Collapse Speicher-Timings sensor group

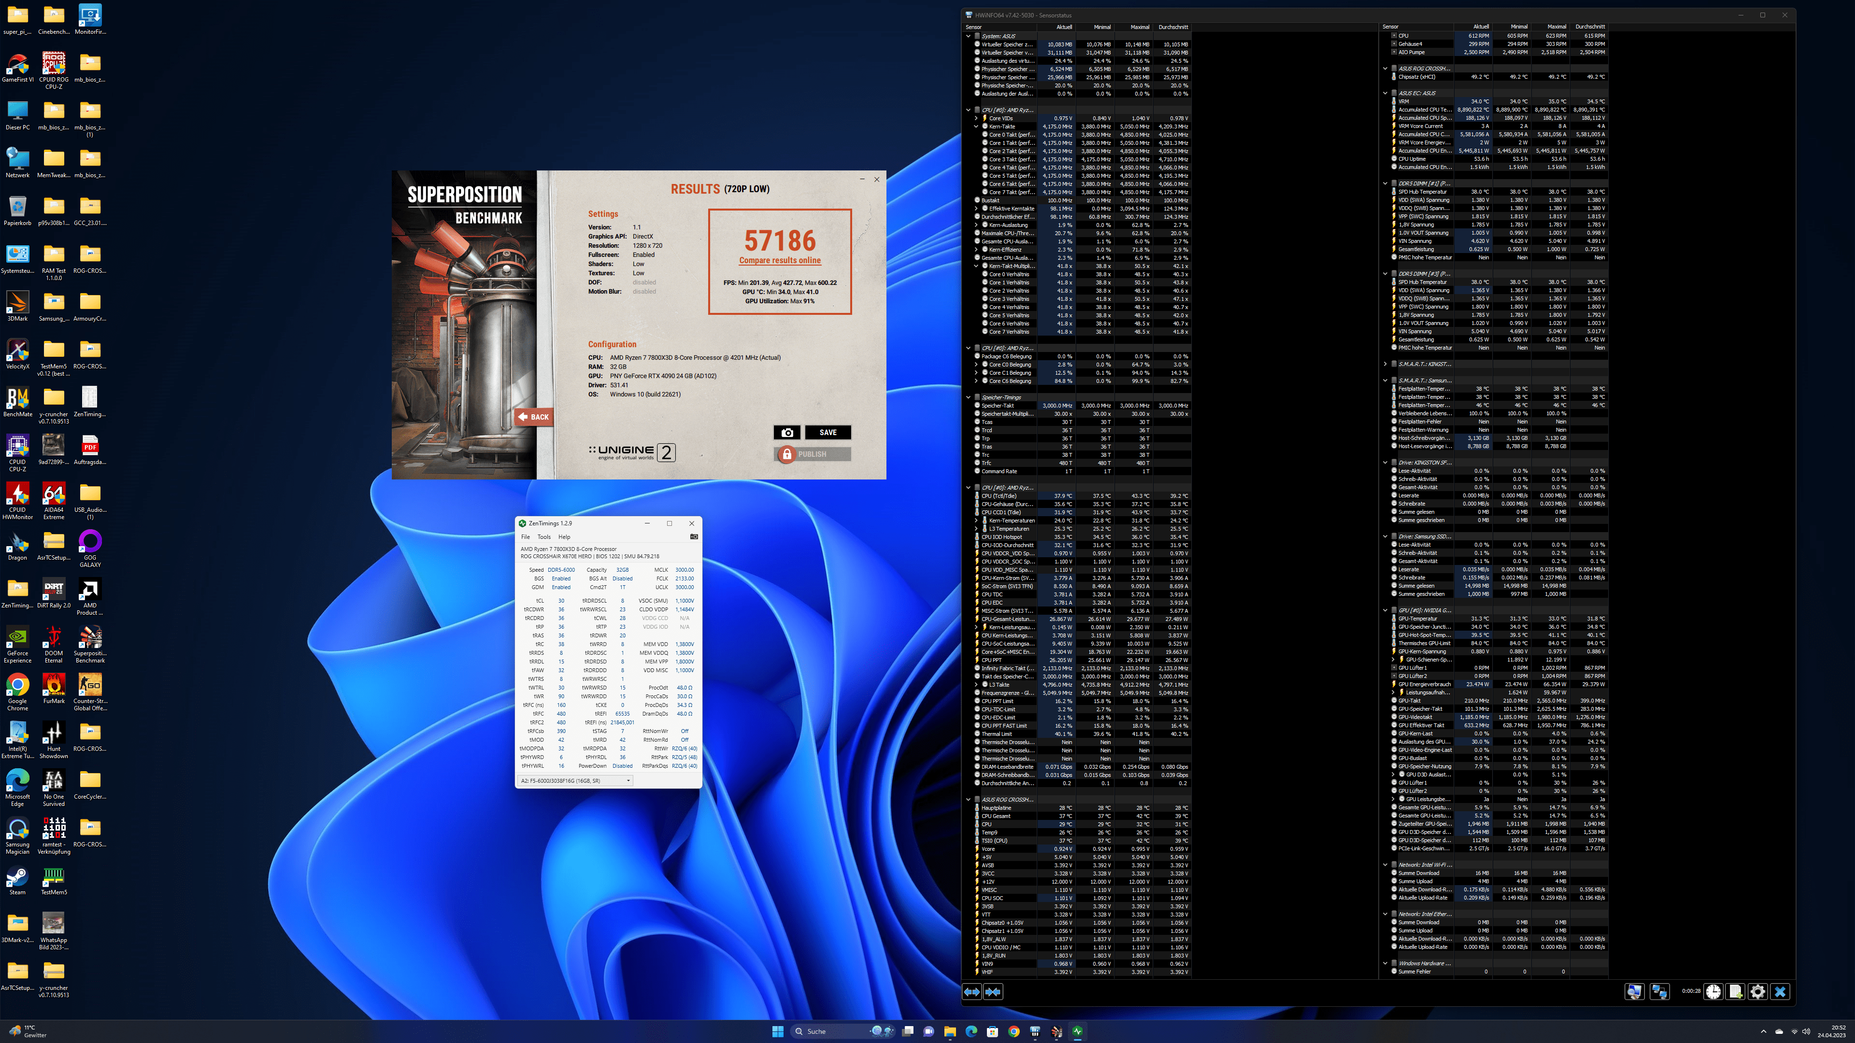969,397
